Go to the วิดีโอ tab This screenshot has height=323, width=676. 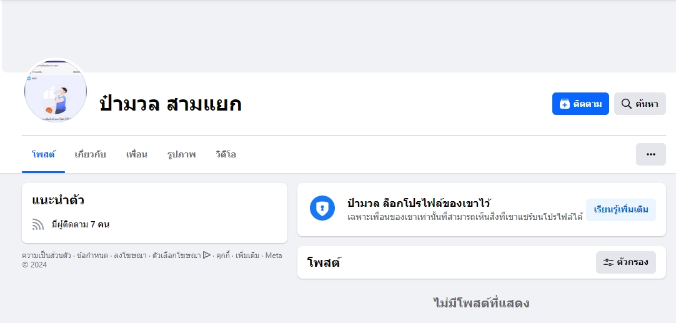[226, 154]
